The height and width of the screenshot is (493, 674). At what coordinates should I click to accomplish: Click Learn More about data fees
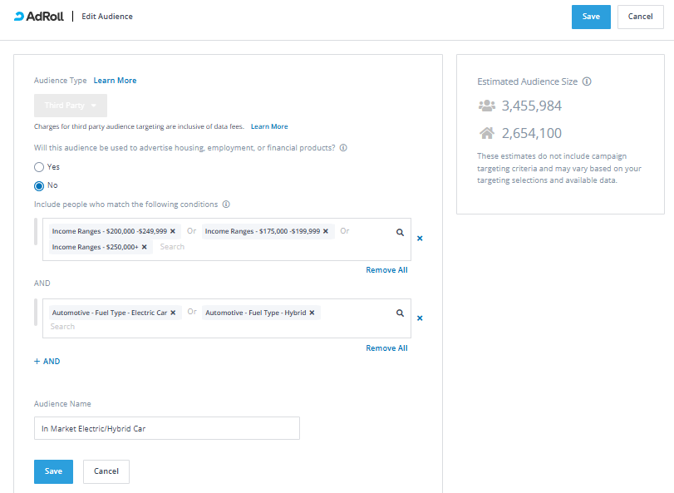pos(269,126)
